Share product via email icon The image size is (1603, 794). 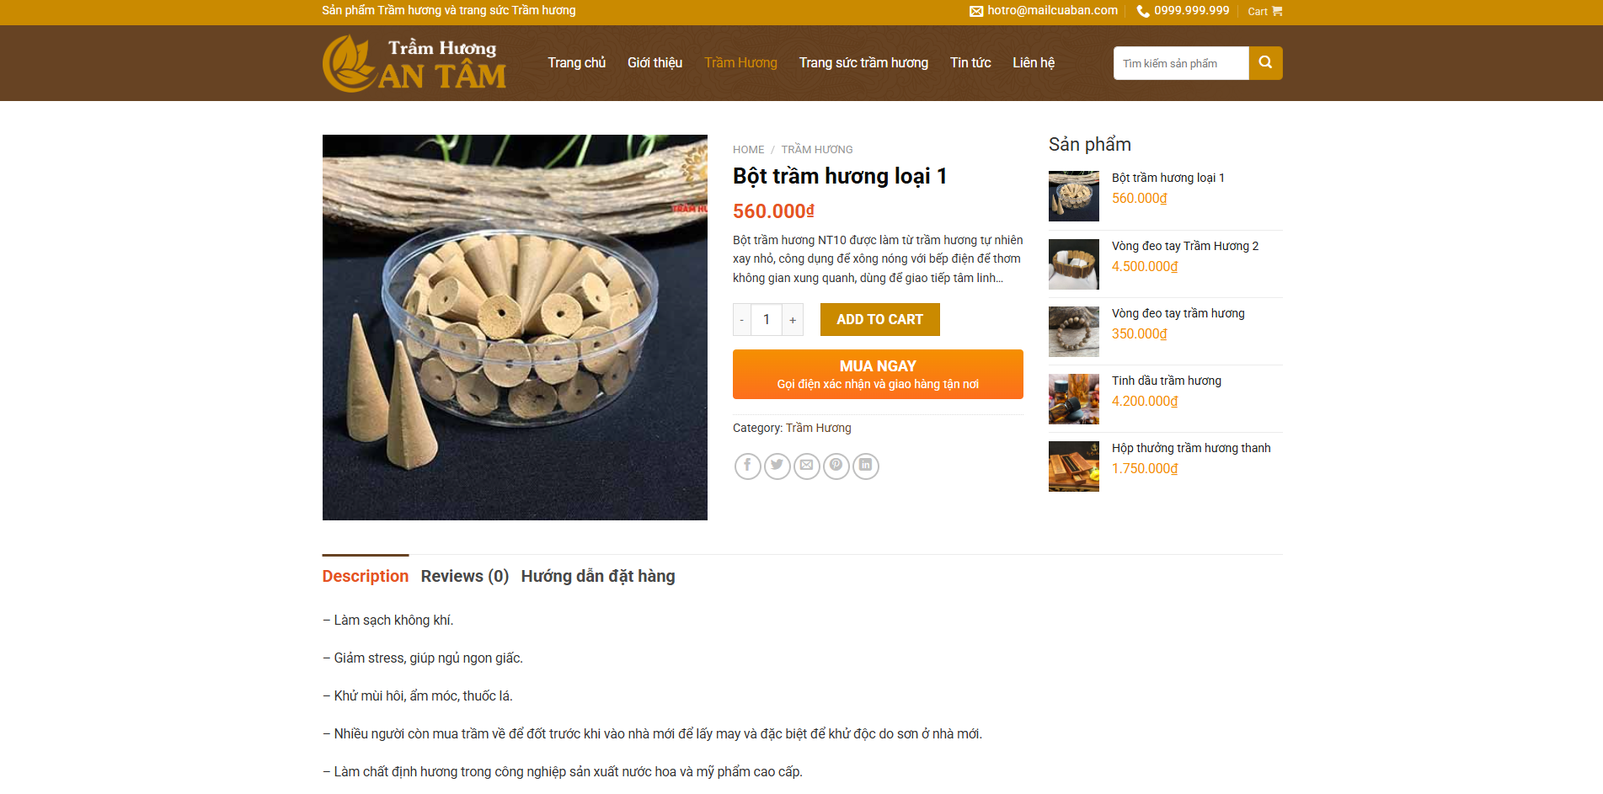(x=806, y=466)
